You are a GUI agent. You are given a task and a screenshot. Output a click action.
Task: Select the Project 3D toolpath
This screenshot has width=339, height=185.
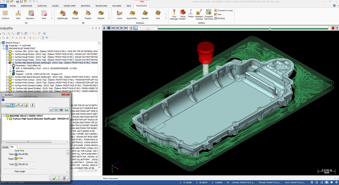point(88,15)
